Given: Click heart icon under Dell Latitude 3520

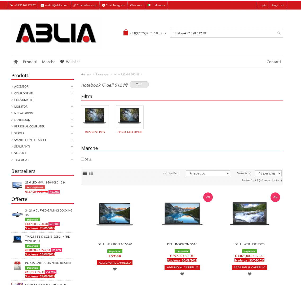Looking at the screenshot, I should pos(249,274).
